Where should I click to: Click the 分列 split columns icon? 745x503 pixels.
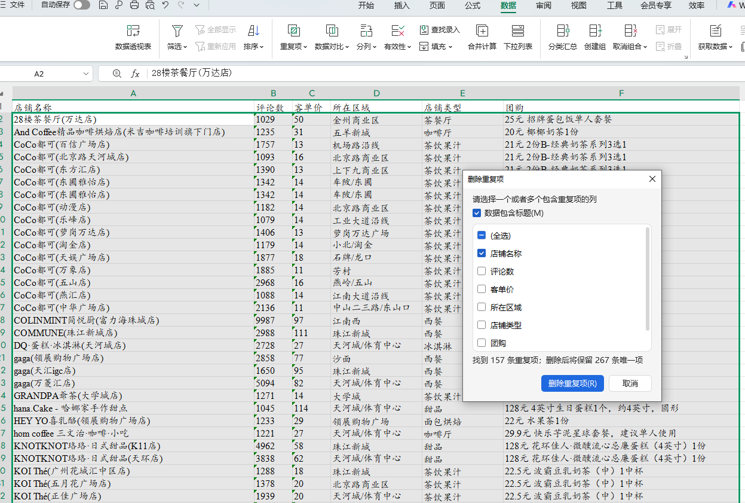366,31
